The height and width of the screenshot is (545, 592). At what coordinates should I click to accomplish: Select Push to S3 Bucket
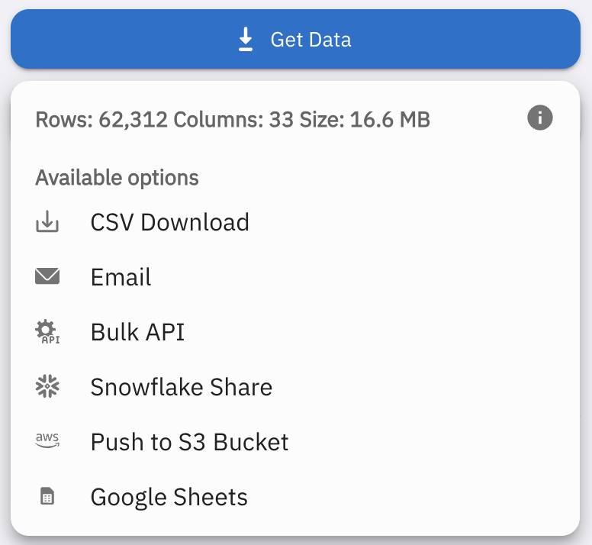click(x=296, y=442)
